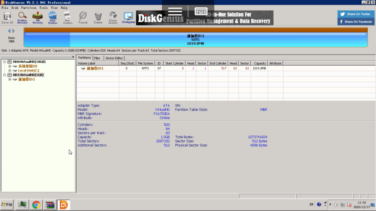Switch to the Sector Editor tab
The image size is (376, 211).
coord(114,58)
